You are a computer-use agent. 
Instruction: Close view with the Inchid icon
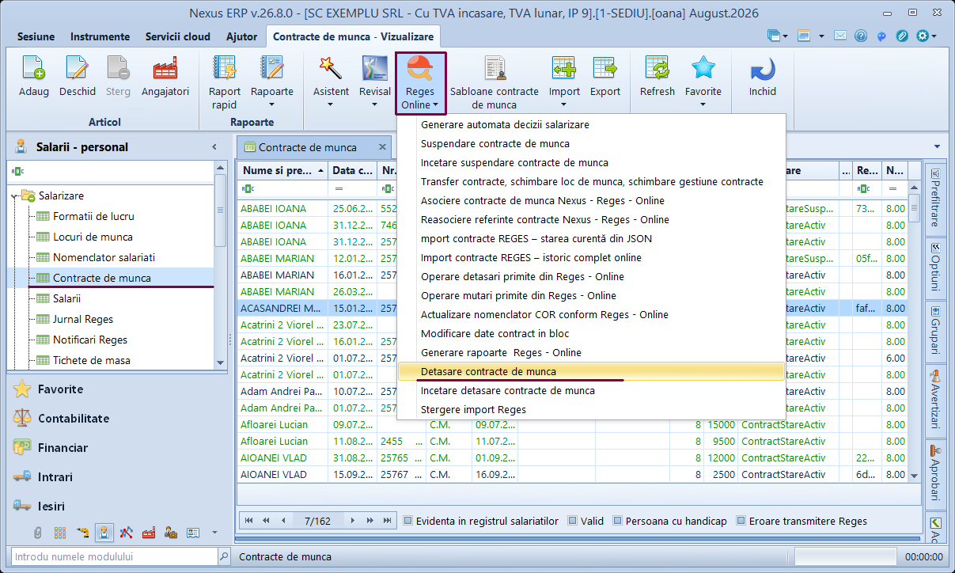763,70
